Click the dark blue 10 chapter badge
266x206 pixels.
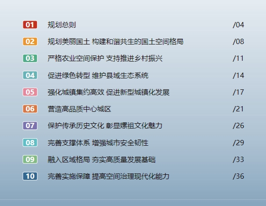pyautogui.click(x=30, y=176)
